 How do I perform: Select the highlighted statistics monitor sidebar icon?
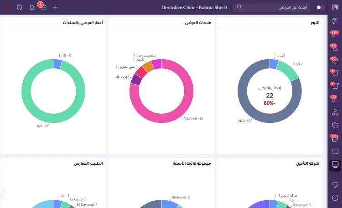click(x=335, y=165)
